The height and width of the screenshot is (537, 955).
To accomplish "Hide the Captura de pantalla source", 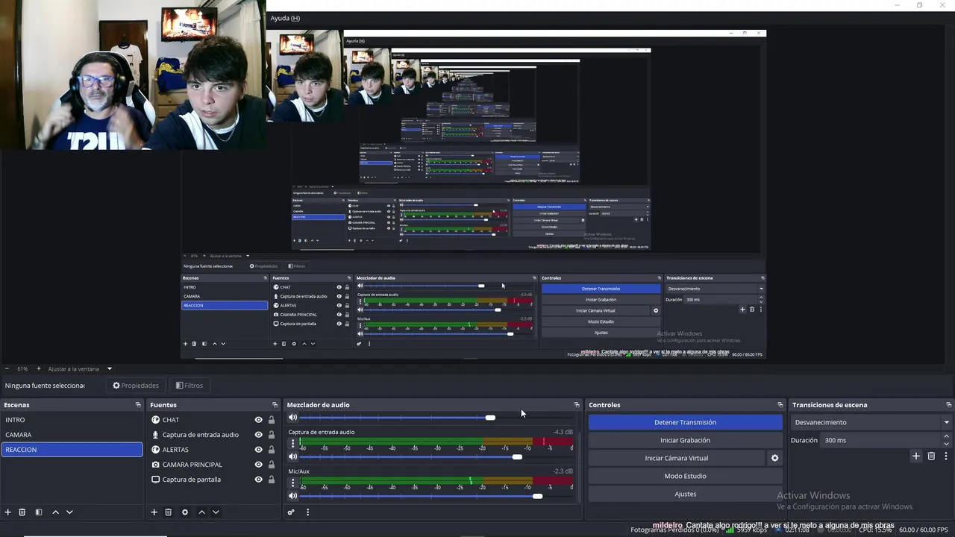I will click(258, 480).
